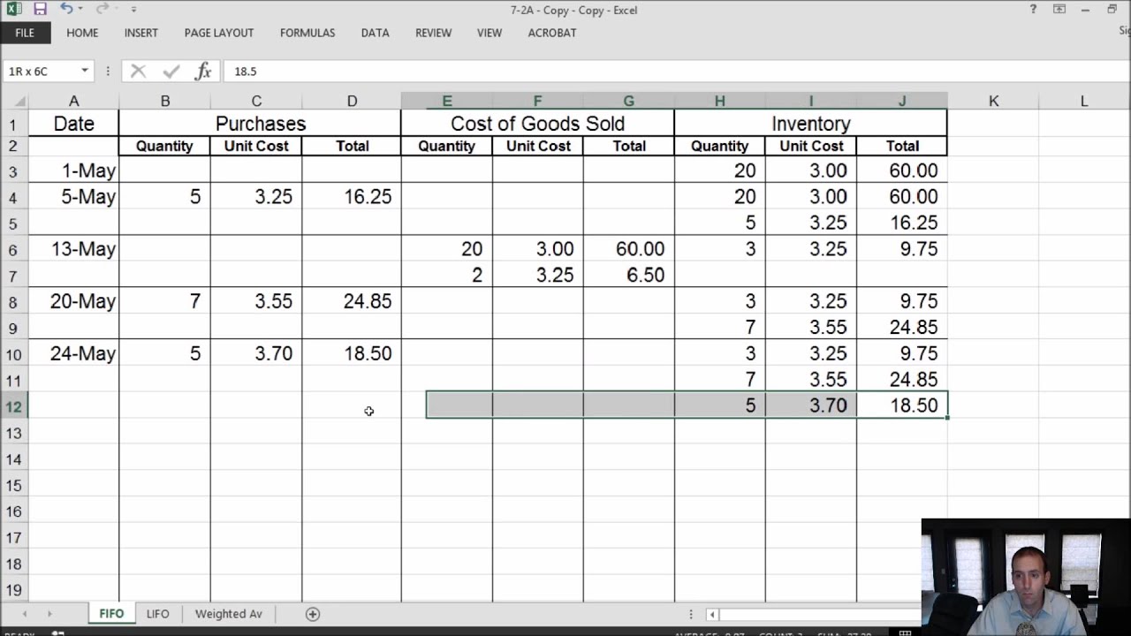Image resolution: width=1131 pixels, height=636 pixels.
Task: Open the FILE tab
Action: point(25,33)
